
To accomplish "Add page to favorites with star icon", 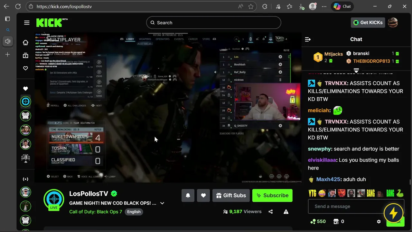I will click(x=251, y=6).
